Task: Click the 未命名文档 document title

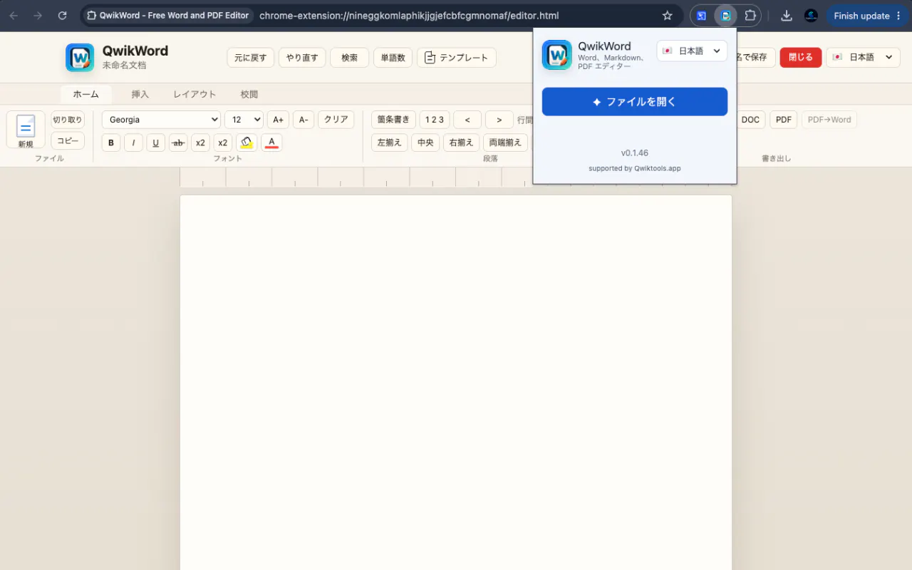Action: pyautogui.click(x=124, y=66)
